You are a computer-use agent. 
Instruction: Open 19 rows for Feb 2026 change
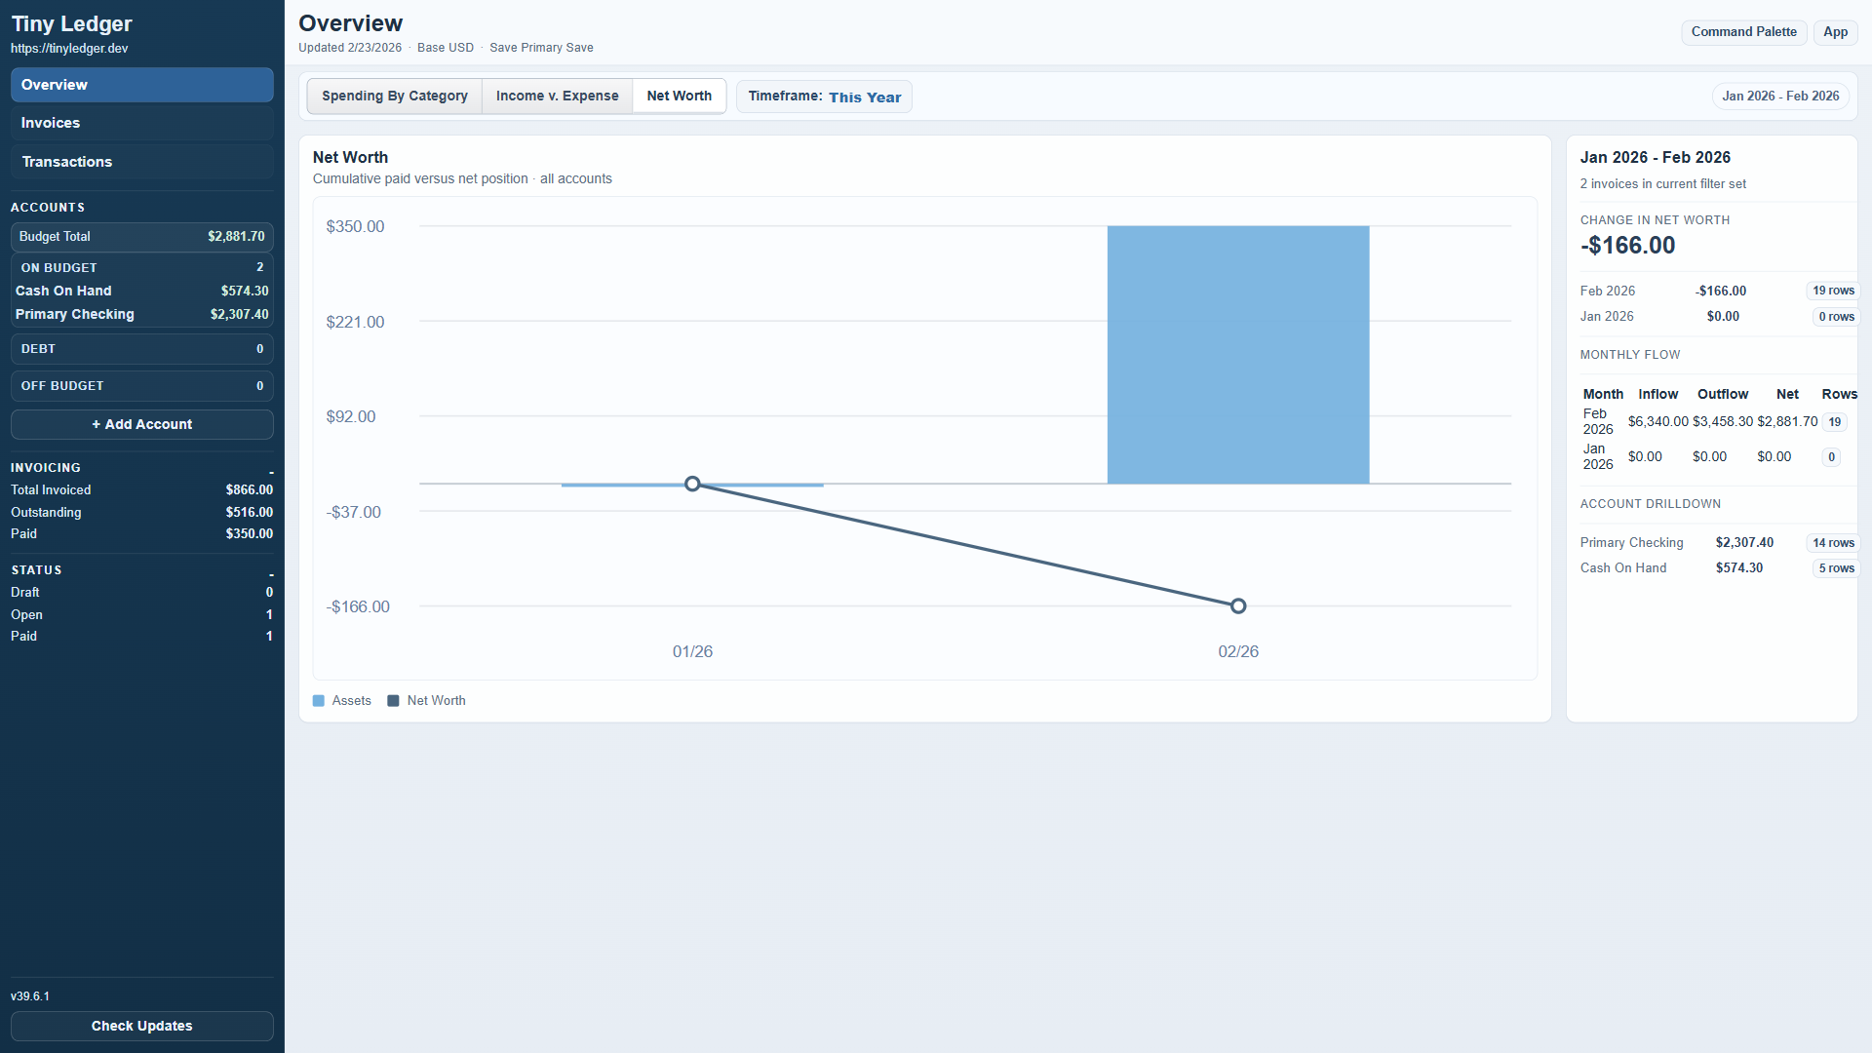pyautogui.click(x=1833, y=290)
